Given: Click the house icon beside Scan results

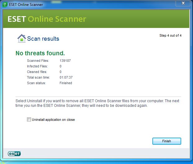Looking at the screenshot, I should pyautogui.click(x=22, y=39).
